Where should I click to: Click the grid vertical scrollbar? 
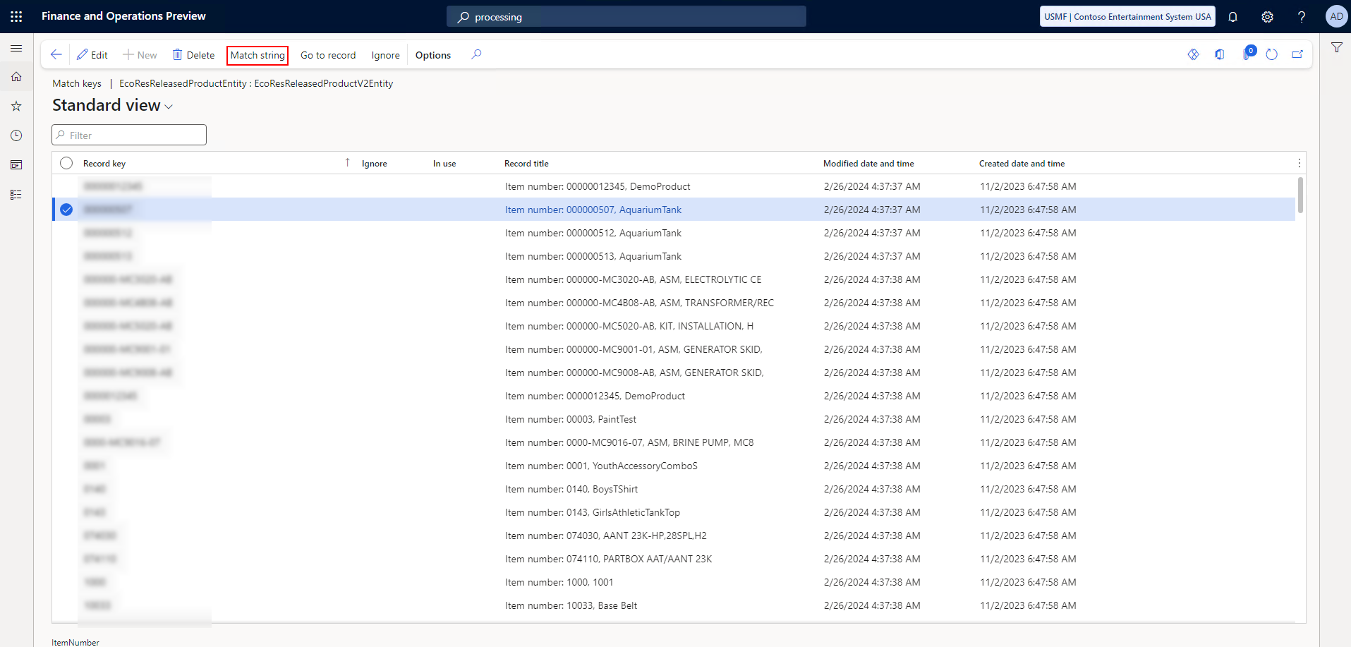[1300, 195]
